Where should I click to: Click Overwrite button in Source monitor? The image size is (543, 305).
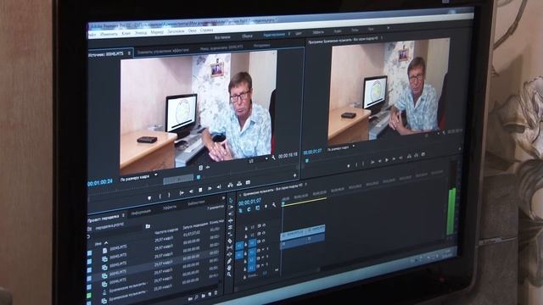[239, 184]
